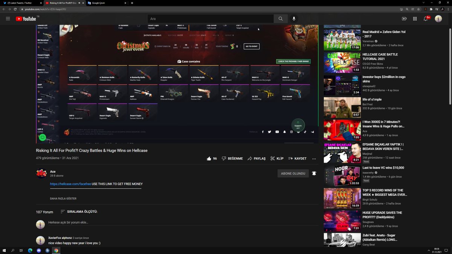Open more actions three-dot menu
This screenshot has height=254, width=452.
click(314, 158)
